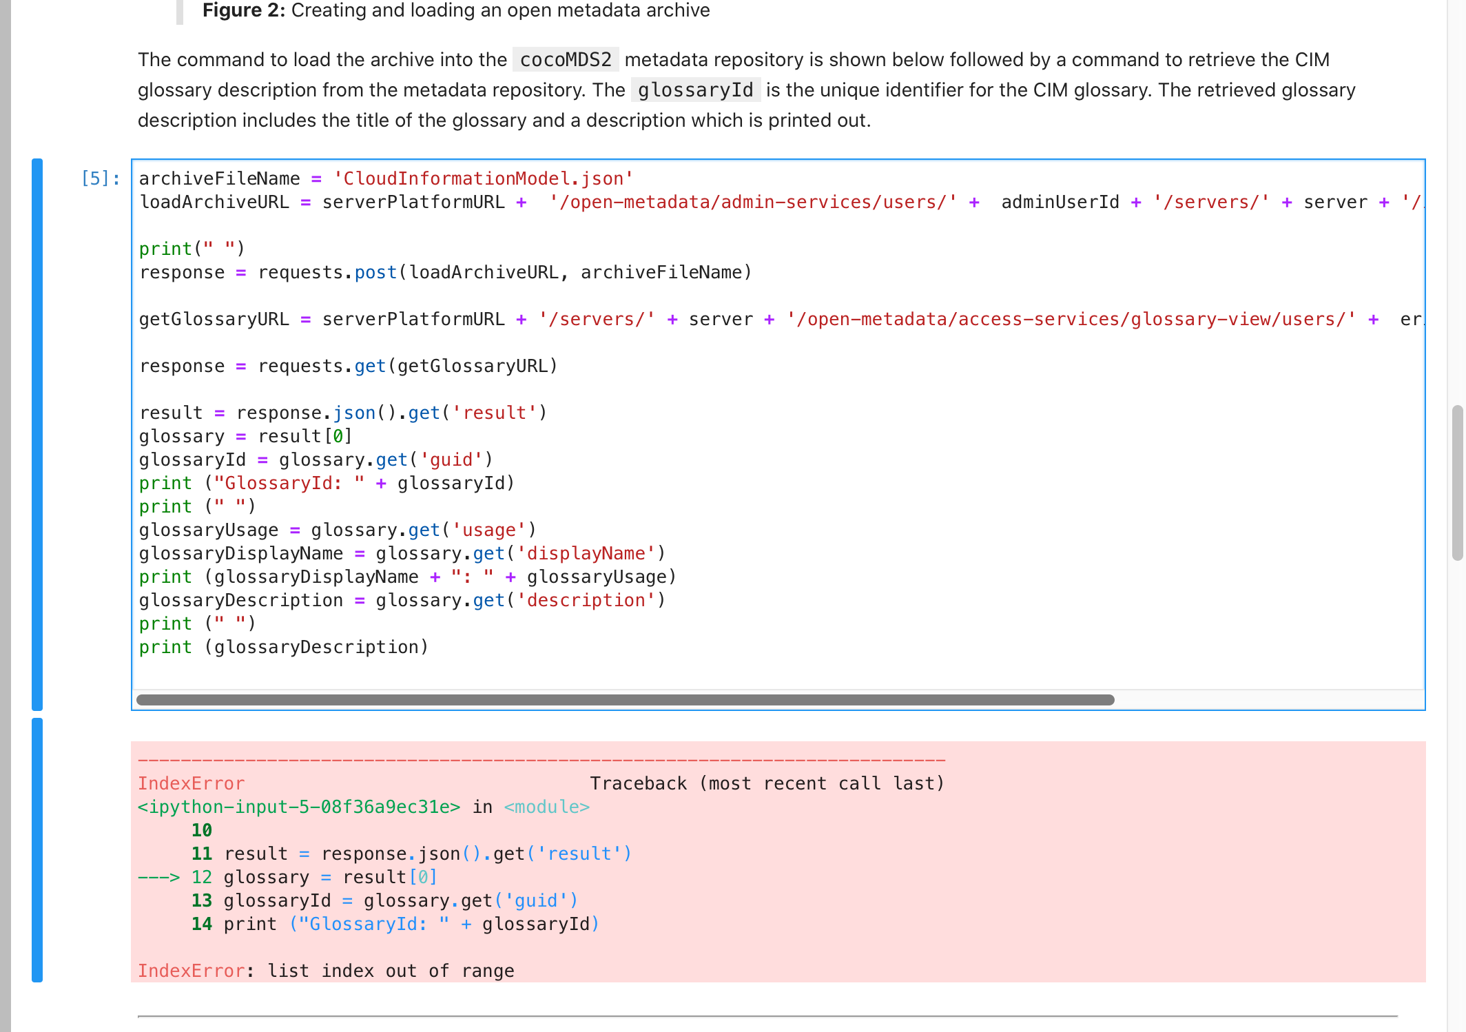Select the glossaryId inline code in the paragraph
The width and height of the screenshot is (1466, 1032).
(694, 90)
